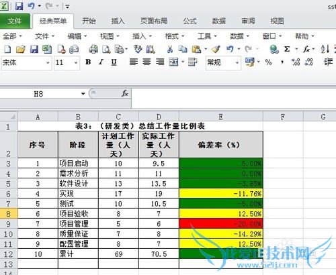
Task: Click the Research binoculars icon
Action: [x=151, y=49]
